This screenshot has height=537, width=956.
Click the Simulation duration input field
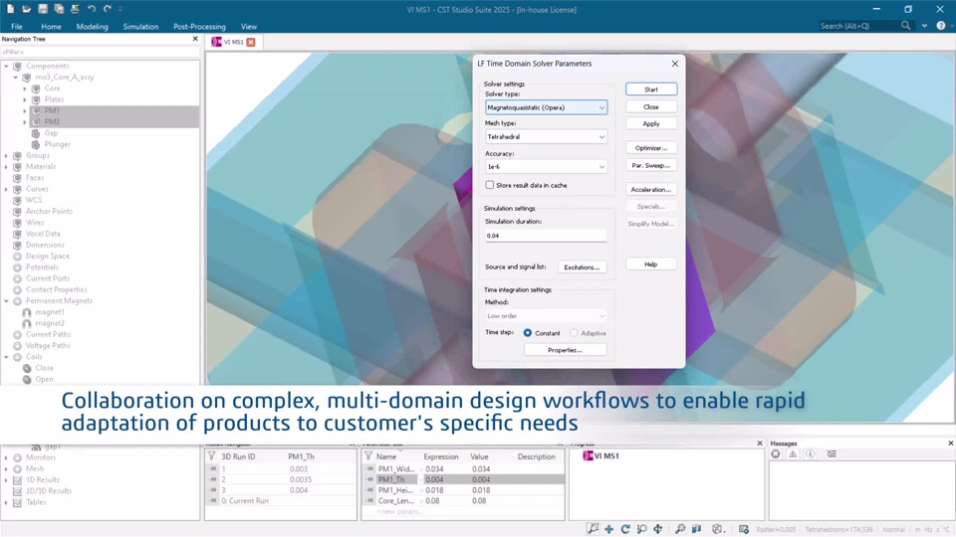pyautogui.click(x=547, y=236)
